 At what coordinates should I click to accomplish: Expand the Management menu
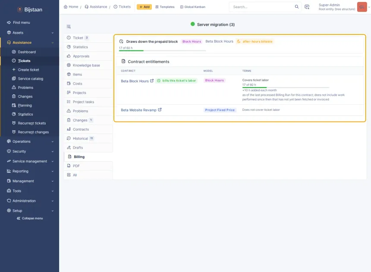30,181
